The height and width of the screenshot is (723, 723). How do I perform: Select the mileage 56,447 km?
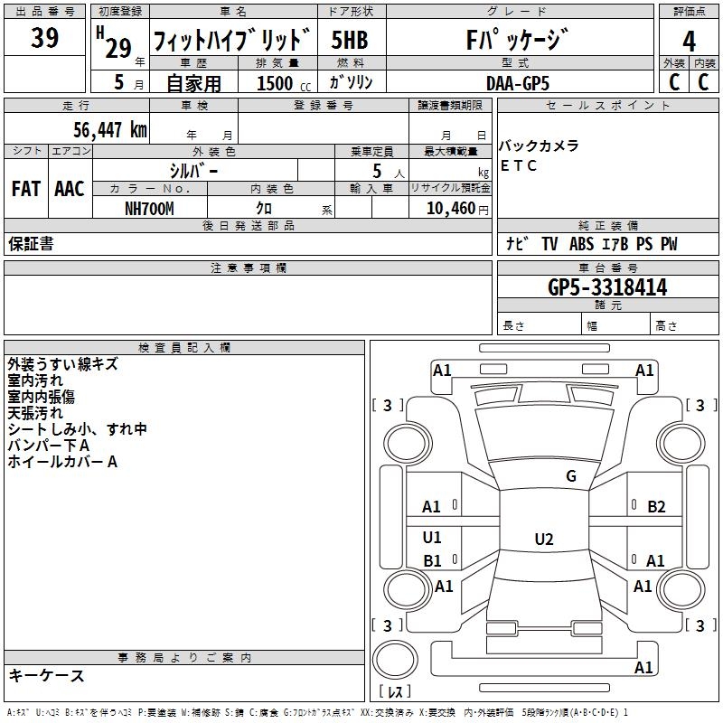click(x=110, y=130)
